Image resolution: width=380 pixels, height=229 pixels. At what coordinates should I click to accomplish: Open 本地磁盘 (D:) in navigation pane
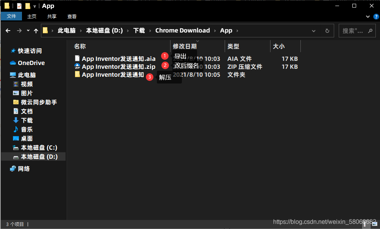pos(39,157)
